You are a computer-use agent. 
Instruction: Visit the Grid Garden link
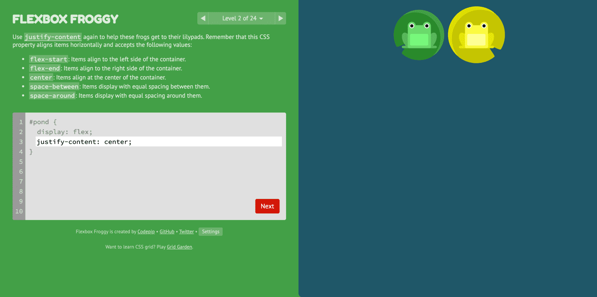[x=180, y=247]
